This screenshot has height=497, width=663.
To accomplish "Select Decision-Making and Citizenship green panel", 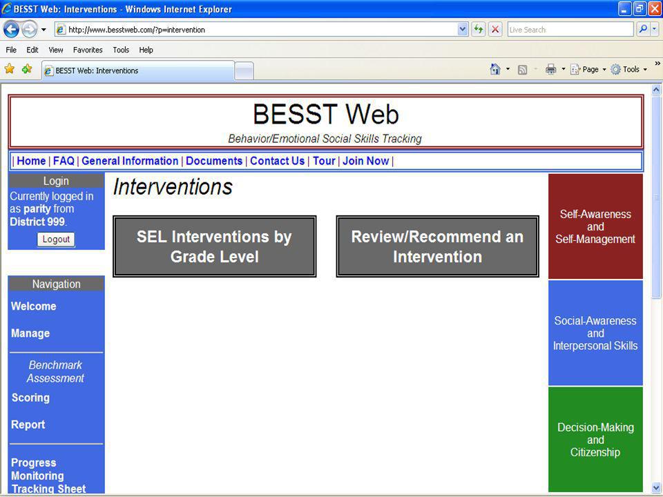I will click(x=595, y=440).
